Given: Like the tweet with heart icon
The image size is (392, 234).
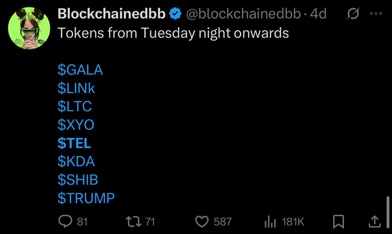Looking at the screenshot, I should click(202, 222).
